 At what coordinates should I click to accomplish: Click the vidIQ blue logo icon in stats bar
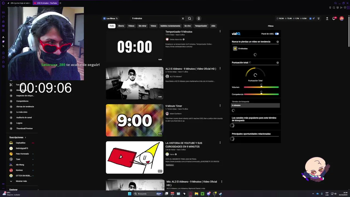click(x=310, y=18)
